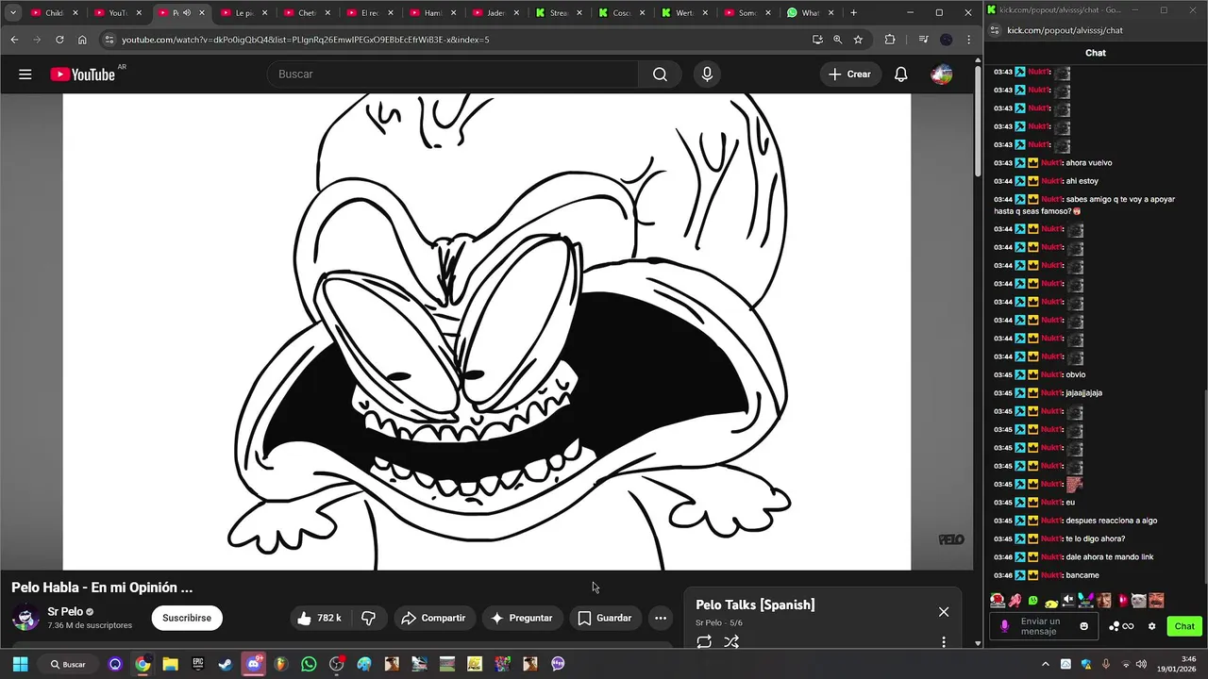Dislike the Pelo Habla video
This screenshot has height=679, width=1208.
pos(369,618)
